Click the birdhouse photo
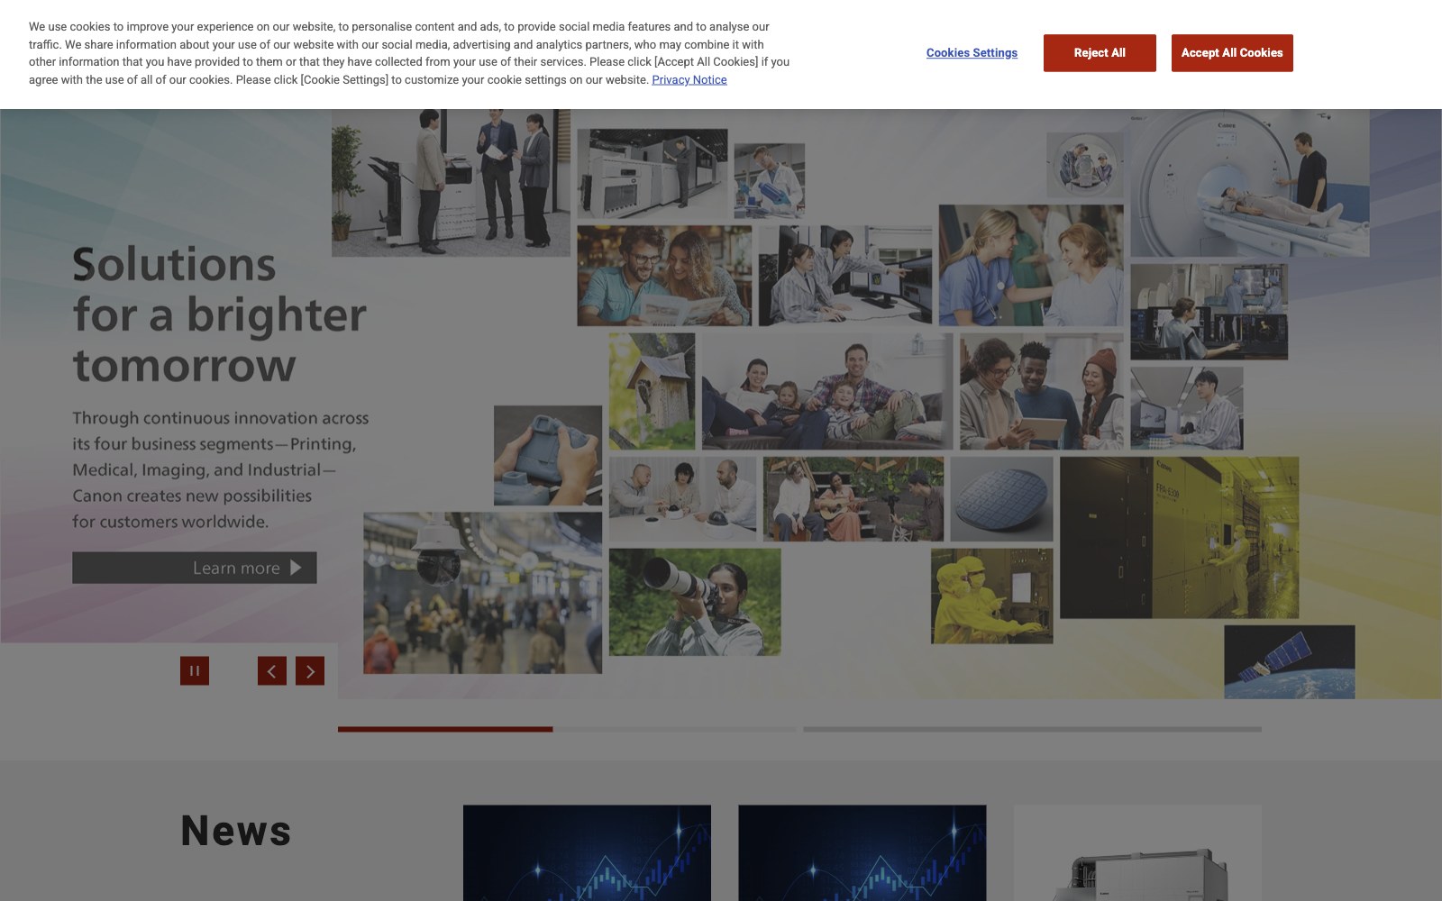1442x901 pixels. 653,391
